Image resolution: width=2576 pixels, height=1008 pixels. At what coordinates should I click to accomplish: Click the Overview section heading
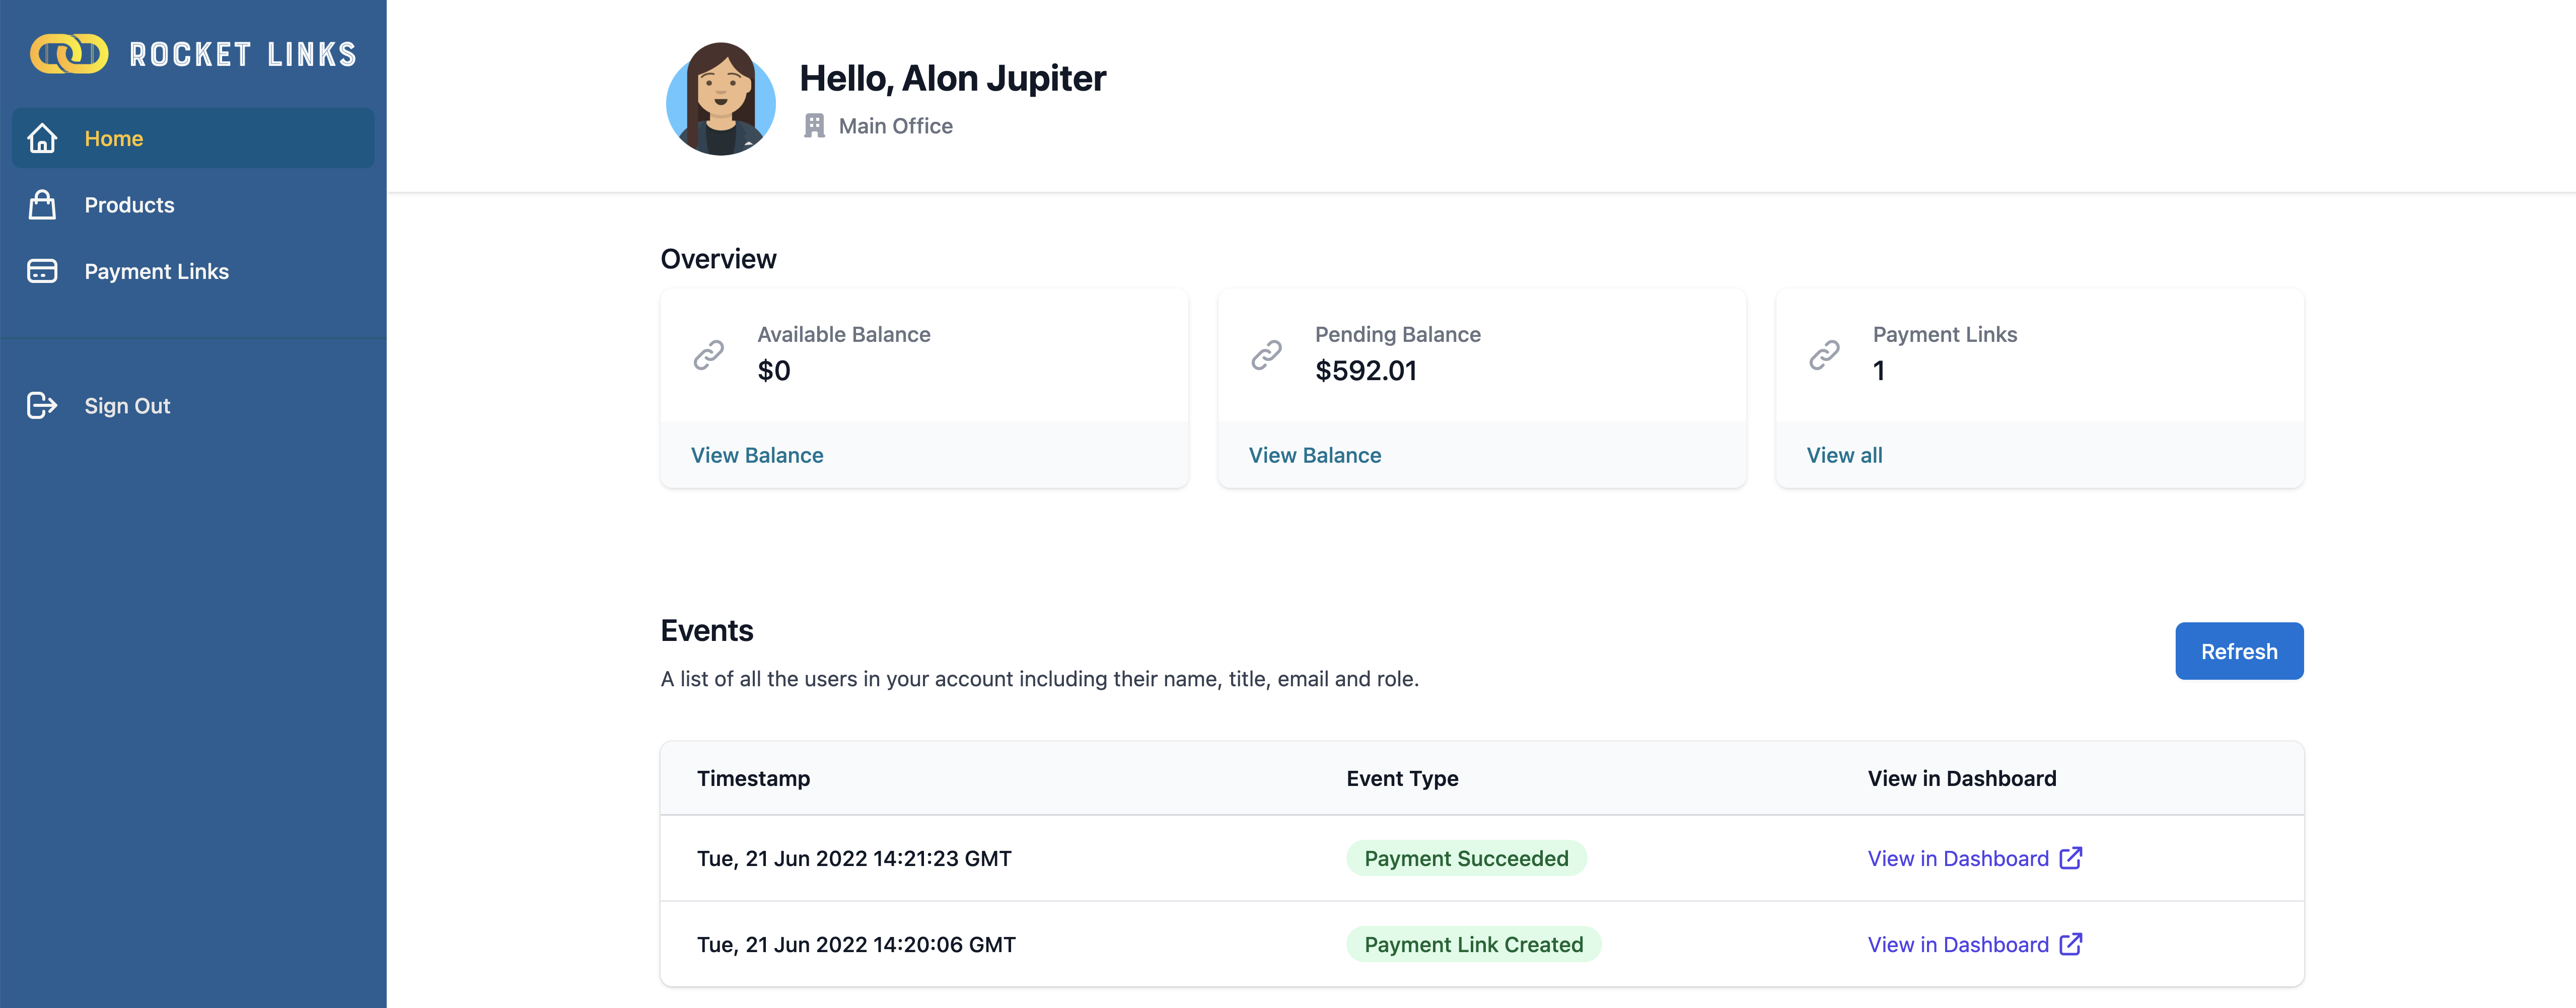tap(718, 259)
